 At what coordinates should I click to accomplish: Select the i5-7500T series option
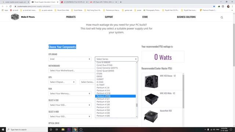[115, 85]
